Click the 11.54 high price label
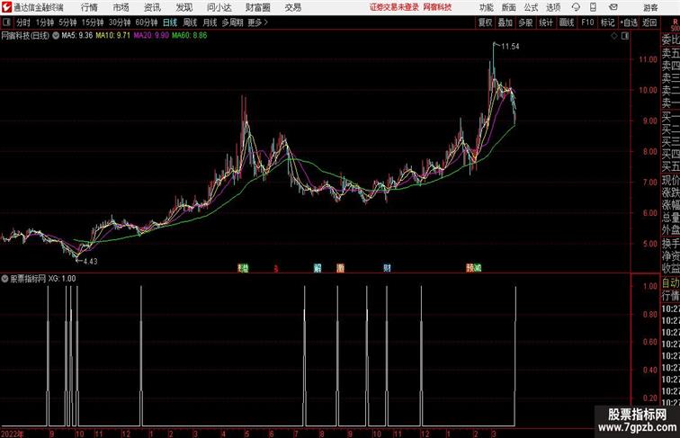680x438 pixels. click(510, 47)
